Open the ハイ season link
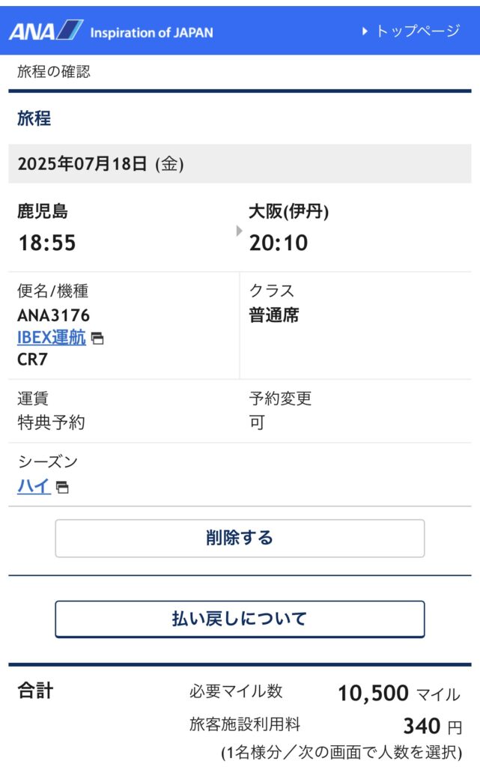 click(x=34, y=486)
